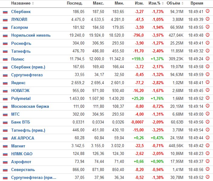Screen dimensions: 213x181
Task: Open the Газпром stock link
Action: (20, 27)
